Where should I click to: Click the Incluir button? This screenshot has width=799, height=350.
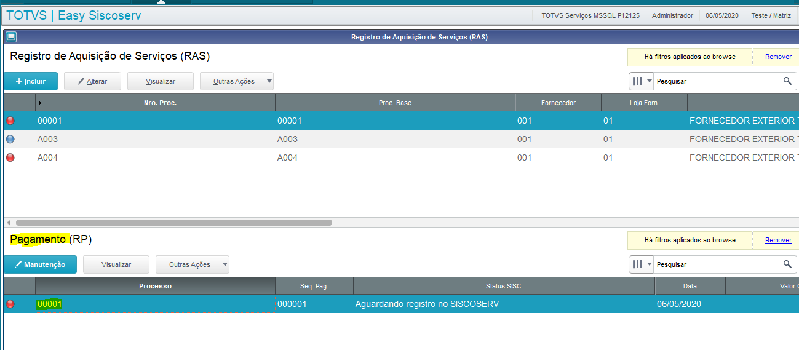(x=31, y=81)
